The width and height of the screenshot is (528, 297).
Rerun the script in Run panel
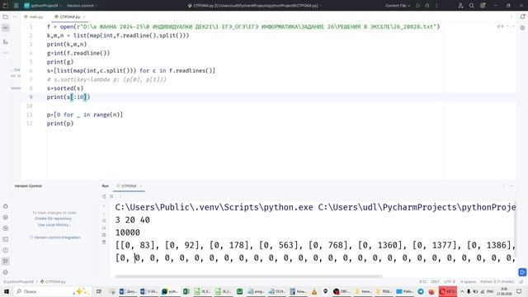coord(104,196)
